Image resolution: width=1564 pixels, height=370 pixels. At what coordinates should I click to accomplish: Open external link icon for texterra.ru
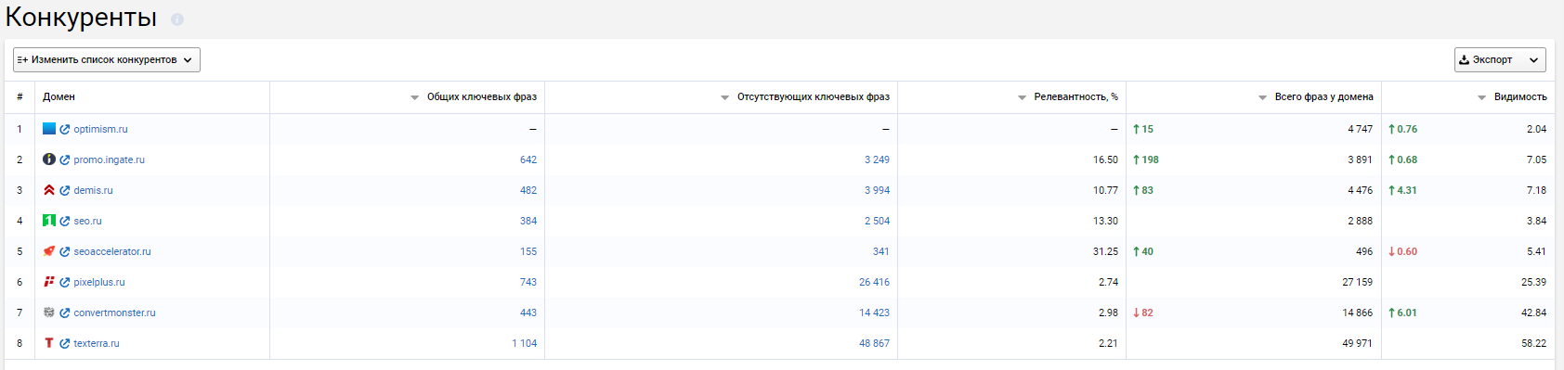click(65, 344)
